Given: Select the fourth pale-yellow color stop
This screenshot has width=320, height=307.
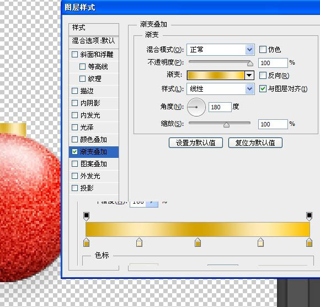Looking at the screenshot, I should [x=260, y=242].
